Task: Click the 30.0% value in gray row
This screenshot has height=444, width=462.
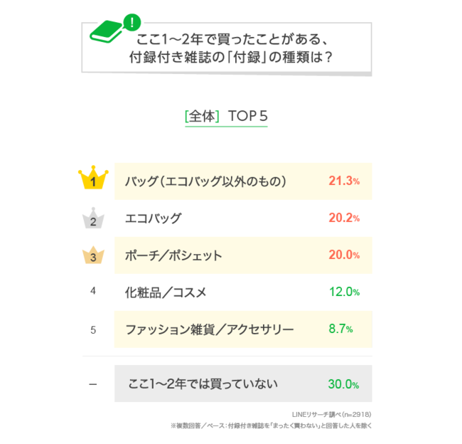Action: pyautogui.click(x=344, y=384)
